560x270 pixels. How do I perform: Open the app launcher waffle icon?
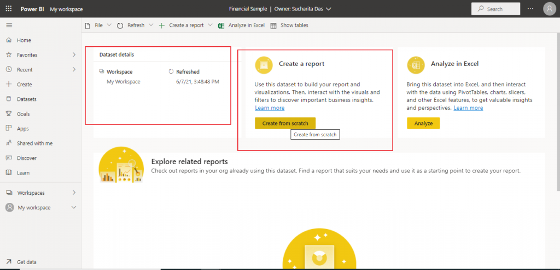[9, 9]
